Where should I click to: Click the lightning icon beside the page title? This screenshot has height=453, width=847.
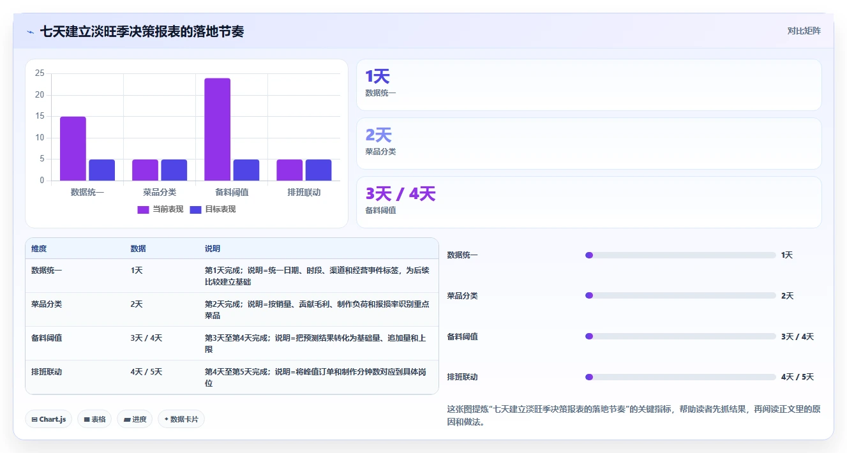click(x=30, y=31)
